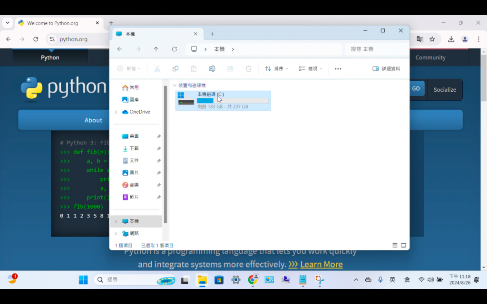Open Microsoft Store from taskbar
Image resolution: width=487 pixels, height=304 pixels.
pyautogui.click(x=219, y=280)
